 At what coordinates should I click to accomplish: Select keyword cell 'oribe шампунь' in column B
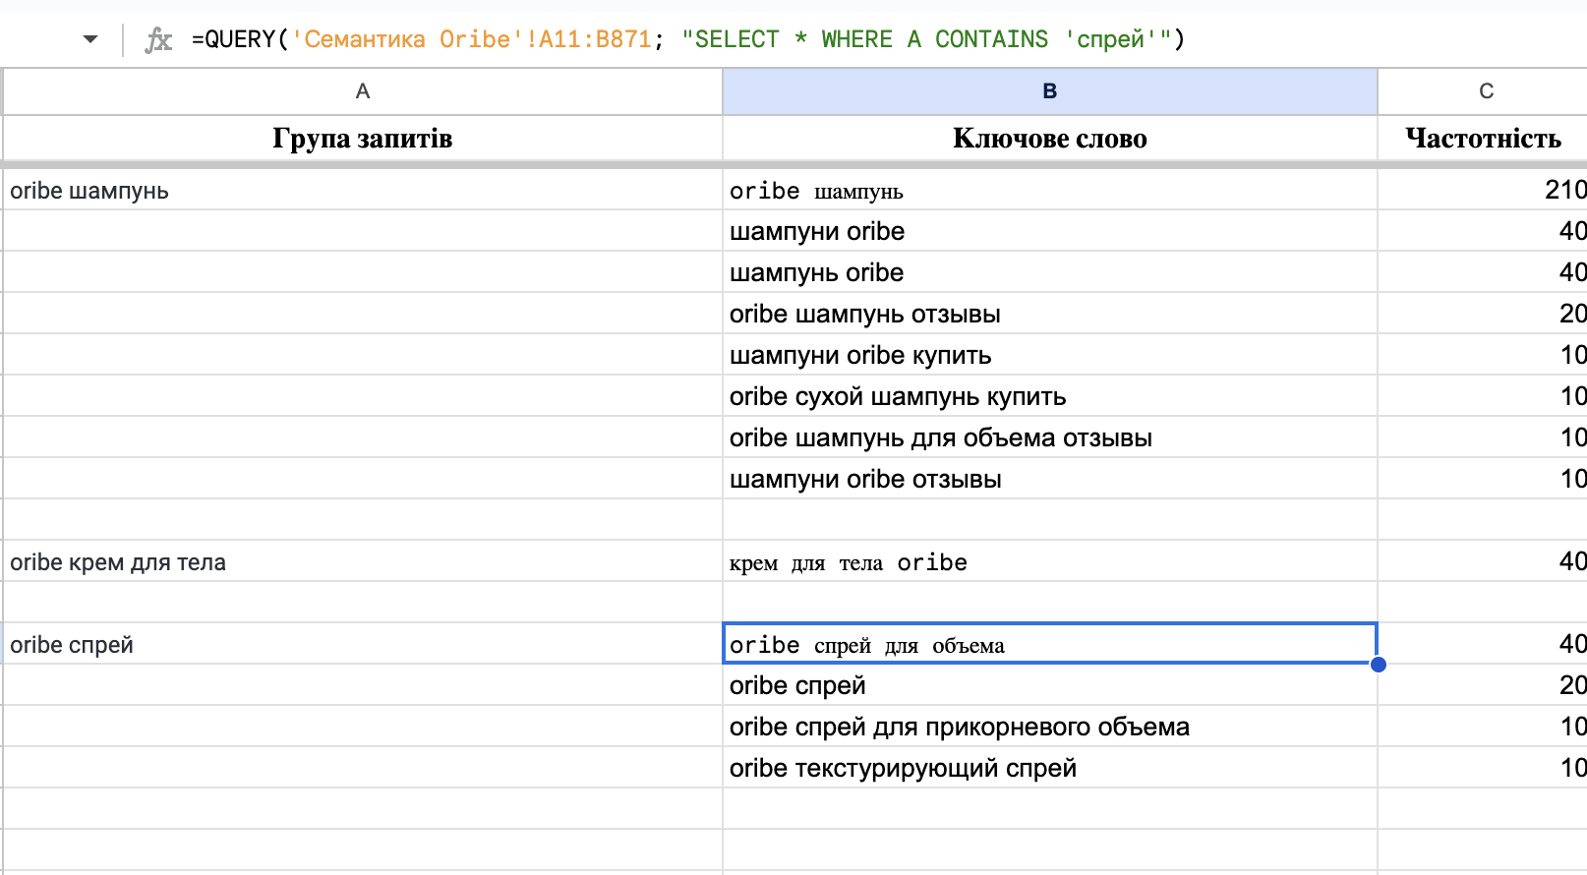(x=1050, y=190)
